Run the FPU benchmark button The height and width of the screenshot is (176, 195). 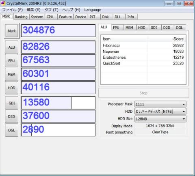11,61
